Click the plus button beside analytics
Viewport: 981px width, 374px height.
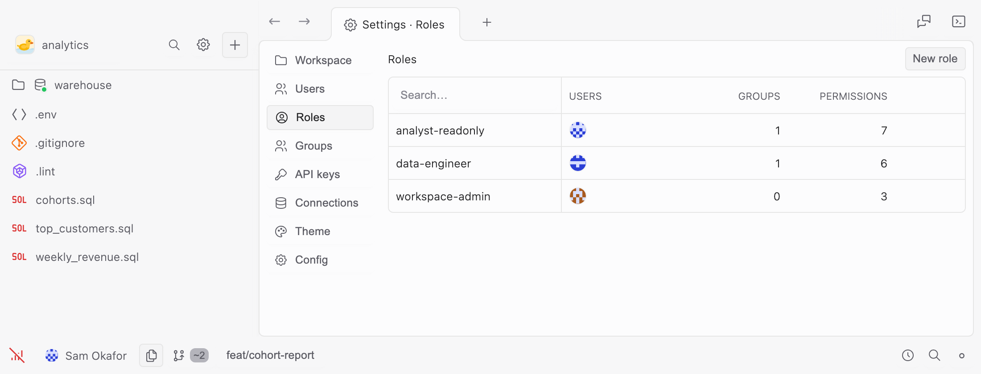pos(235,45)
